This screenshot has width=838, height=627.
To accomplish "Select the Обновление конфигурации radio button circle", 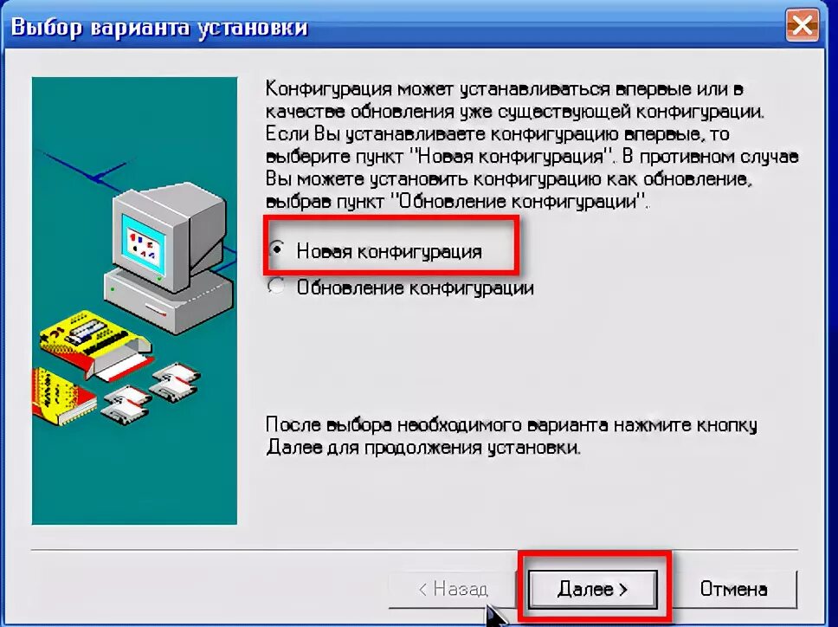I will coord(276,287).
